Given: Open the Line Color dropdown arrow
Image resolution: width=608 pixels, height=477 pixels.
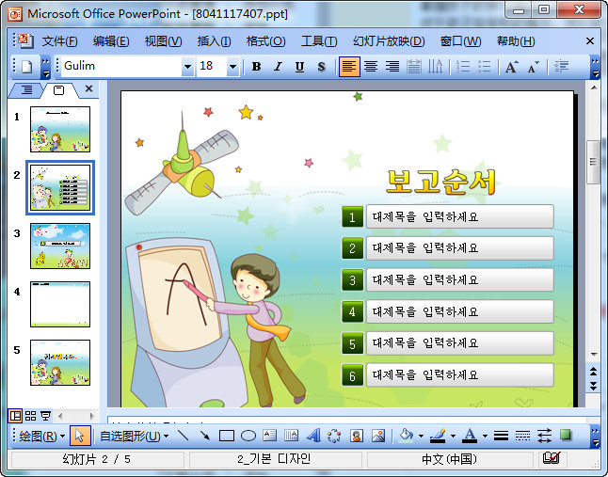Looking at the screenshot, I should [453, 437].
